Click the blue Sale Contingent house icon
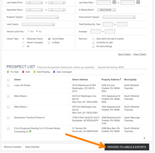 coord(54,72)
